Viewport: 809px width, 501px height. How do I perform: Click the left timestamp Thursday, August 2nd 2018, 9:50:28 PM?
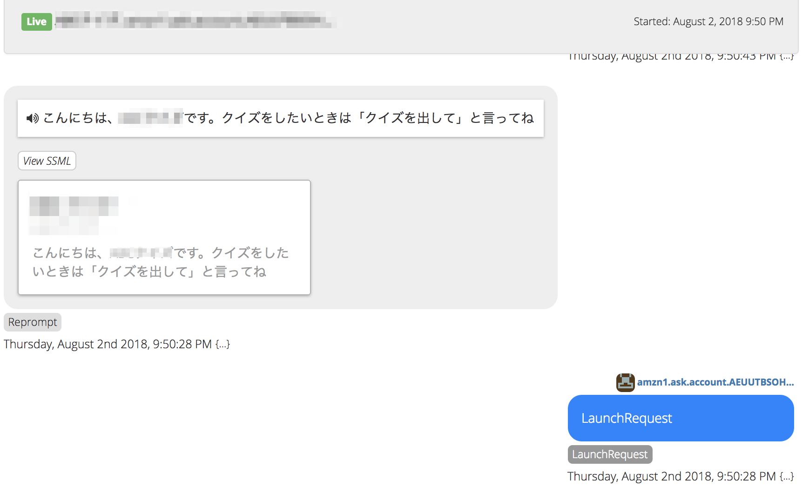pyautogui.click(x=108, y=344)
